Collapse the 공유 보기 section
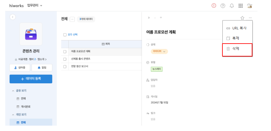 (x=13, y=91)
